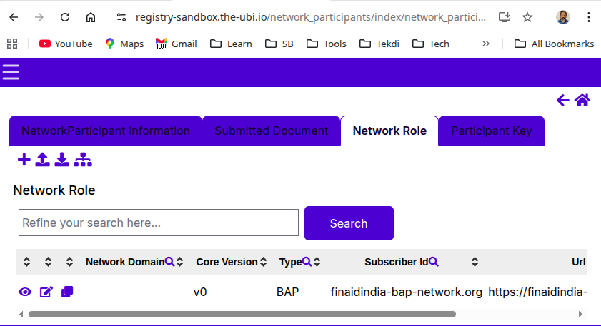Click the download/export icon in toolbar
This screenshot has height=326, width=601.
coord(62,160)
